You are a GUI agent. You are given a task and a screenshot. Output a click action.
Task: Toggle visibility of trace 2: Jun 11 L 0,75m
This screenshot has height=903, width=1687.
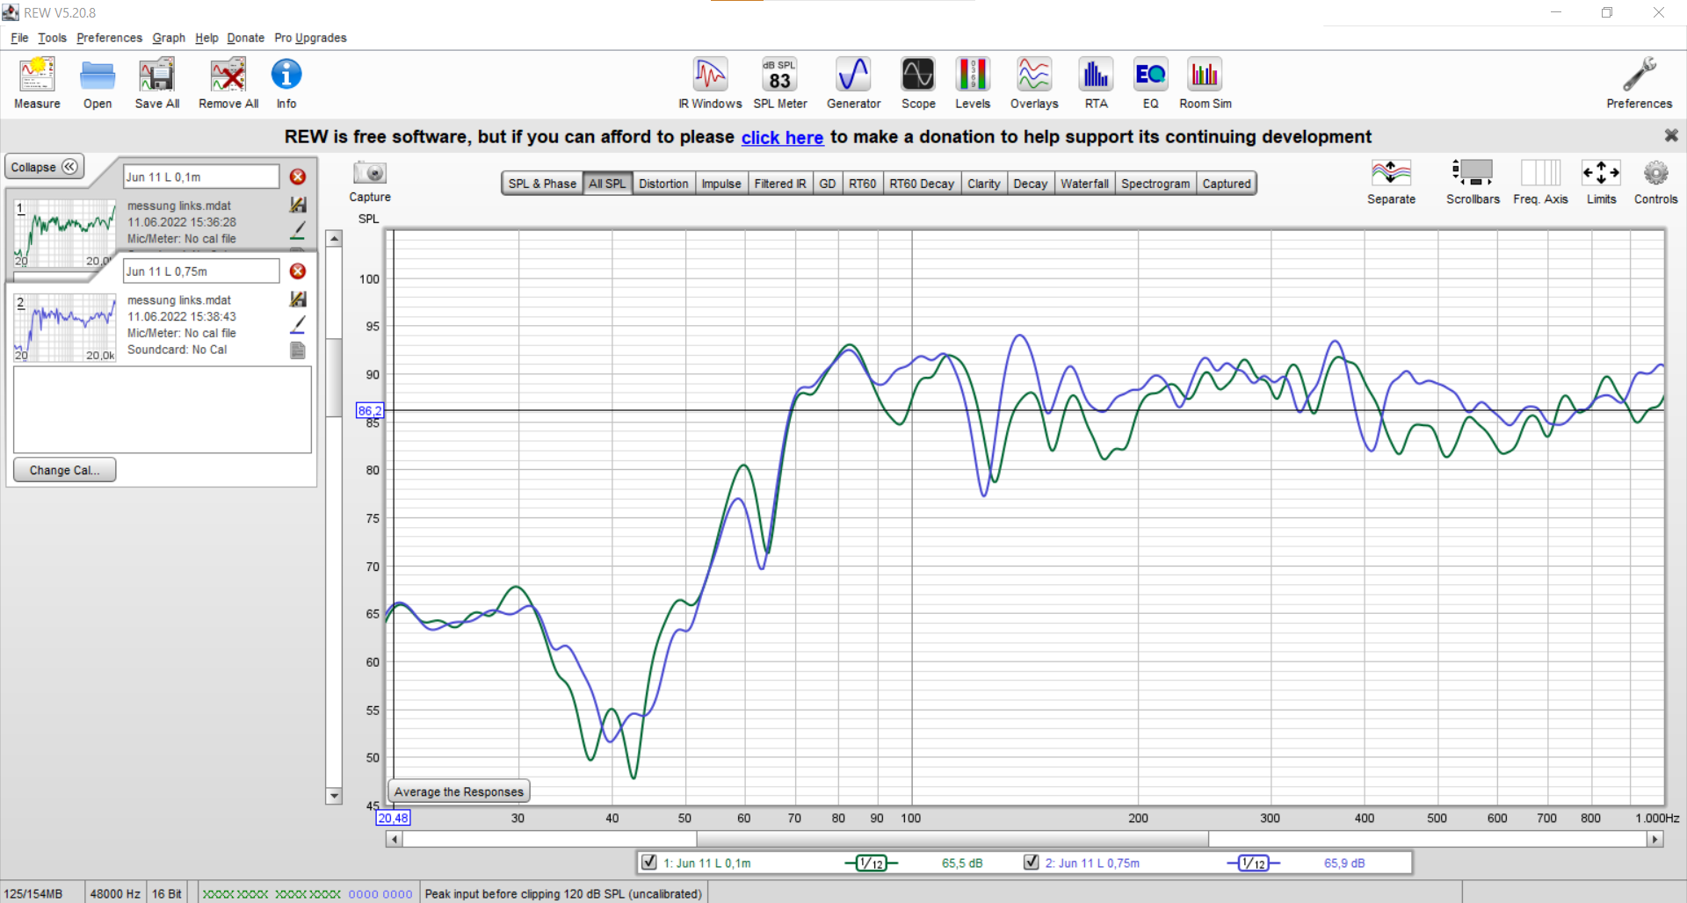click(x=1032, y=863)
